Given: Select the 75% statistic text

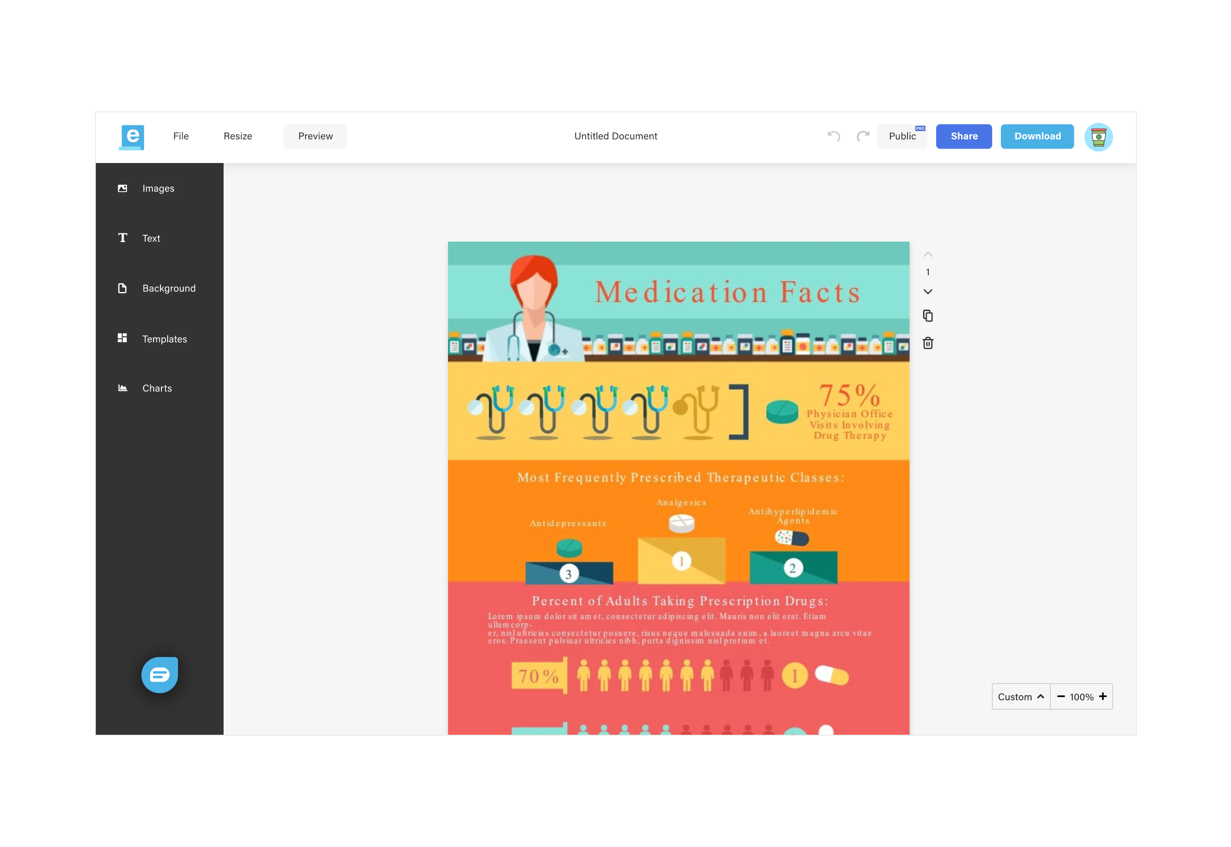Looking at the screenshot, I should pyautogui.click(x=849, y=395).
